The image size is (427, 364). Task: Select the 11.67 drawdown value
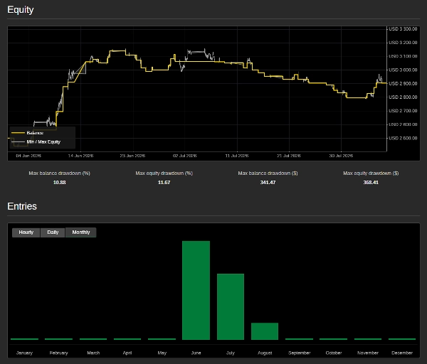(164, 182)
